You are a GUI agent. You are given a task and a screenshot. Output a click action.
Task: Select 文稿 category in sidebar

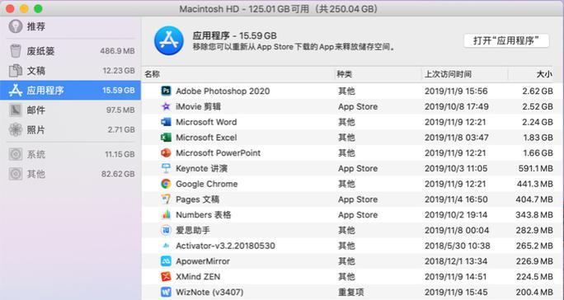click(x=71, y=71)
